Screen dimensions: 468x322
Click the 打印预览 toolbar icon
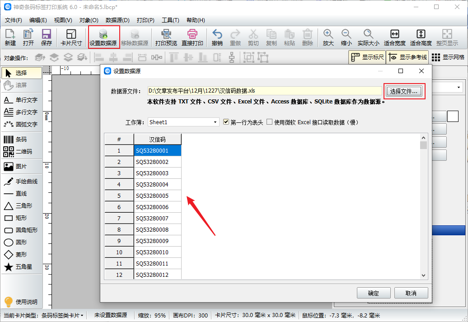click(166, 37)
